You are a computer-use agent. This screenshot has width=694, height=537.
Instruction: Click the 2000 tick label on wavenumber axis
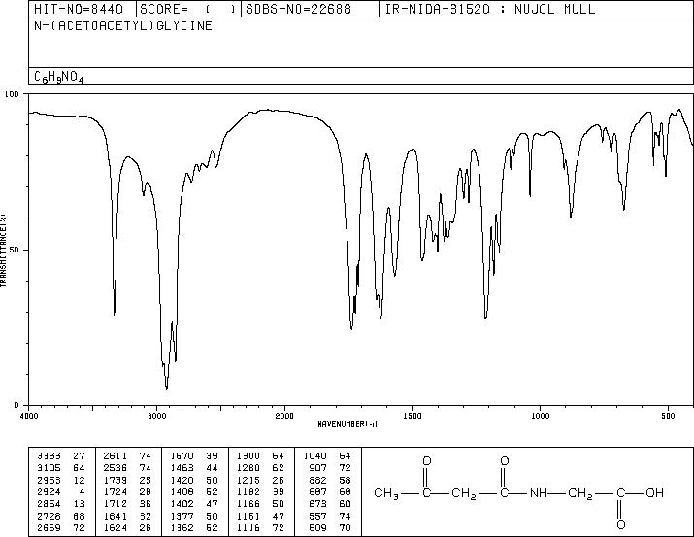(284, 416)
